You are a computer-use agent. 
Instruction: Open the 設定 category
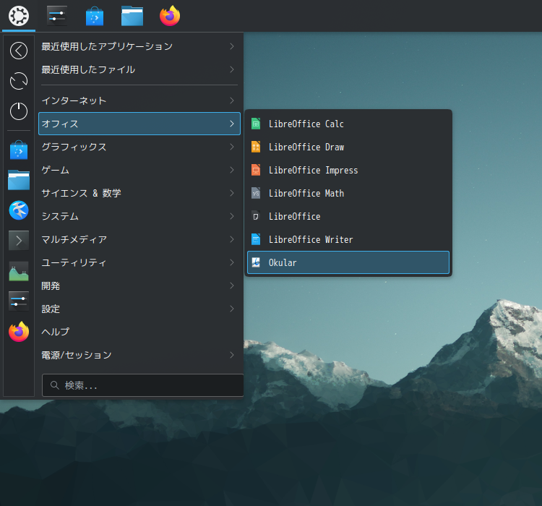click(139, 309)
